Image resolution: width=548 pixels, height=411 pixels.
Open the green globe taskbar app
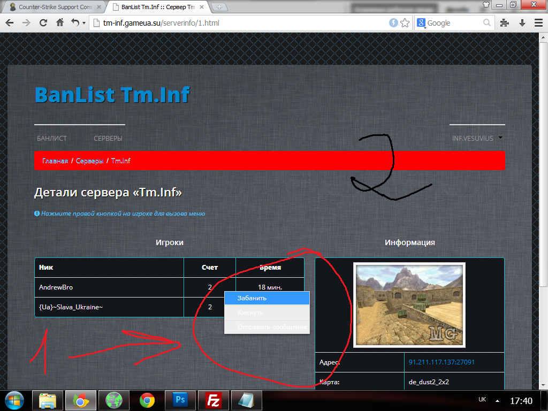[114, 400]
